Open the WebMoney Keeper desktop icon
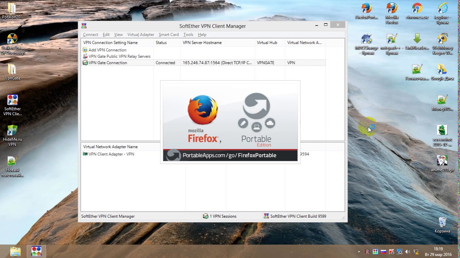Viewport: 460px width, 258px height. 442,44
